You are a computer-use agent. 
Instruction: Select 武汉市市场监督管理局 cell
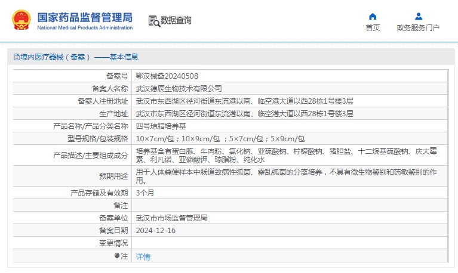(x=171, y=218)
